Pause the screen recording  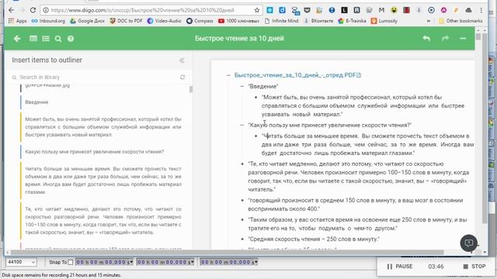point(400,267)
